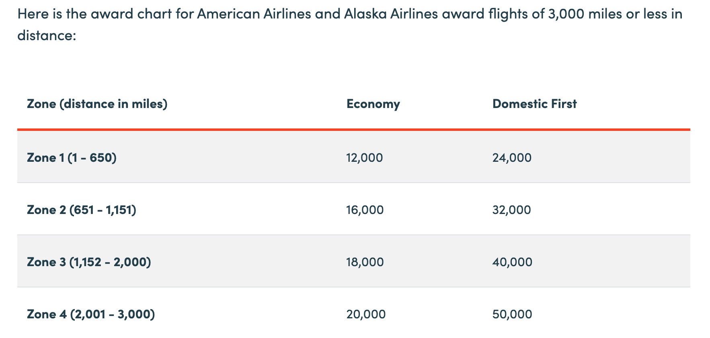Screen dimensions: 710x338
Task: Click the 32,000 Domestic First value
Action: pyautogui.click(x=511, y=210)
